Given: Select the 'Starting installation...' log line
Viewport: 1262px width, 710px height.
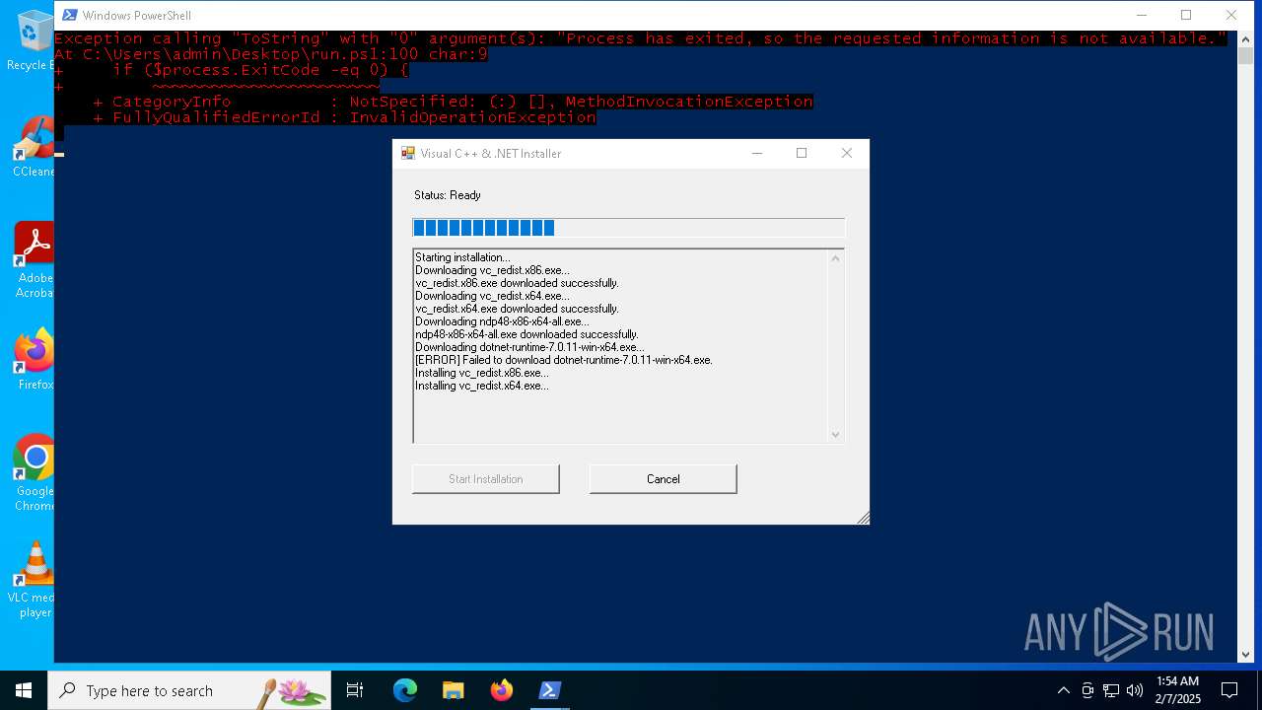Looking at the screenshot, I should pos(462,257).
